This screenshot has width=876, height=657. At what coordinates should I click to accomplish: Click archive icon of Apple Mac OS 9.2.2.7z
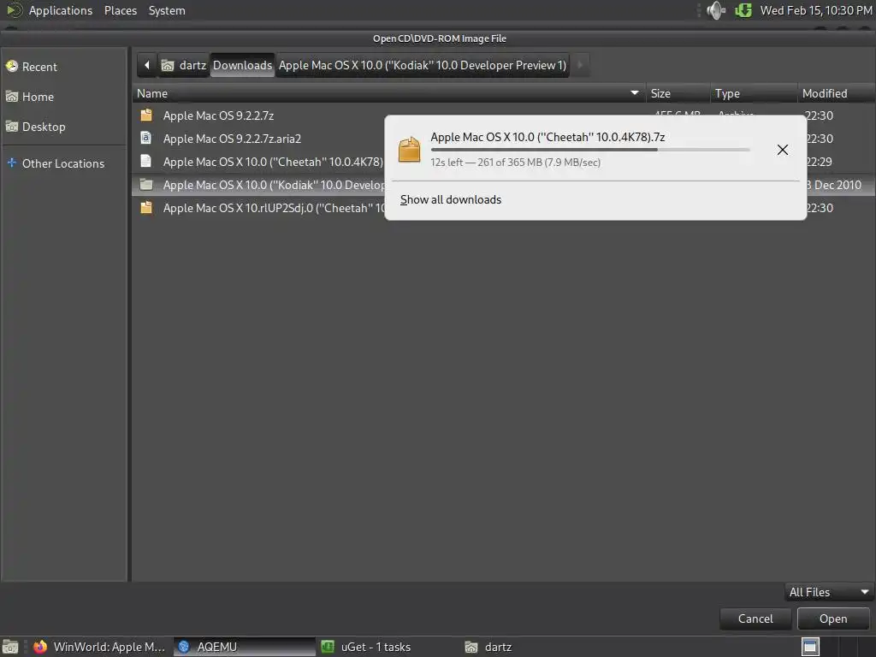tap(146, 115)
